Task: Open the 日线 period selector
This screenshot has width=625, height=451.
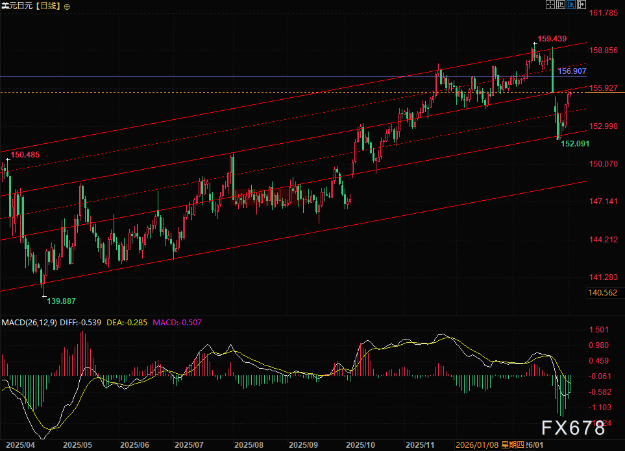Action: click(x=47, y=6)
